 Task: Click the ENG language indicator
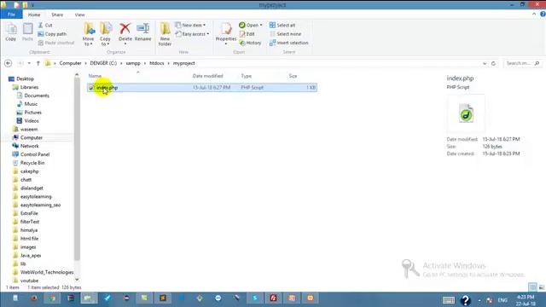pyautogui.click(x=502, y=300)
